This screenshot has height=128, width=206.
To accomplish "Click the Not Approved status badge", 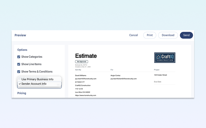I will pos(82,61).
